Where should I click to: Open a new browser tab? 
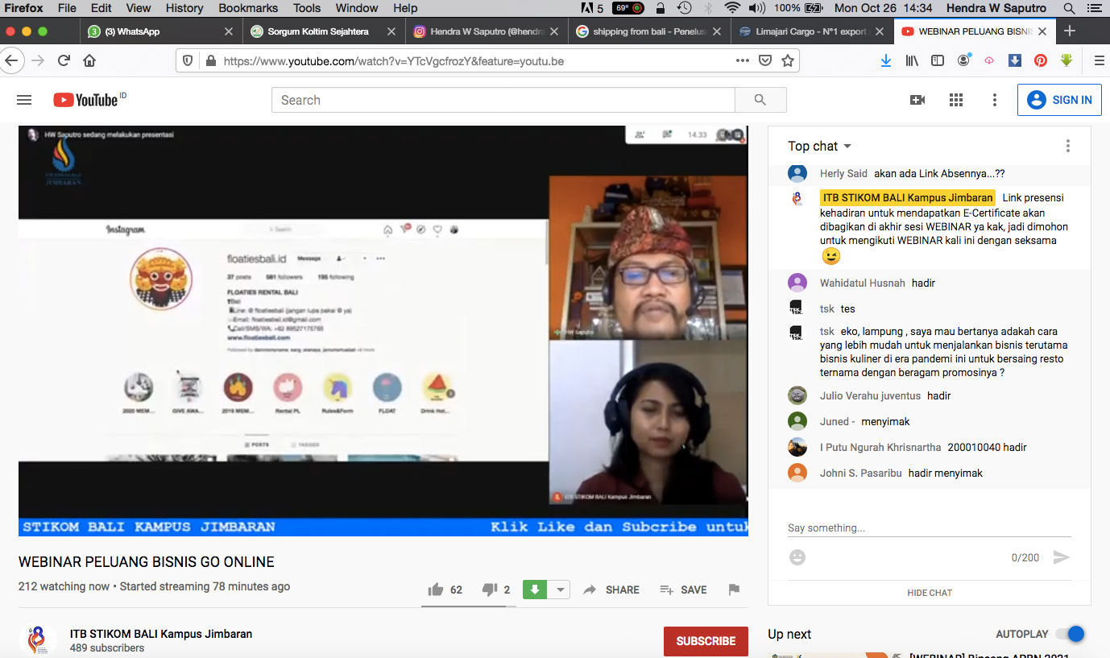click(x=1070, y=31)
